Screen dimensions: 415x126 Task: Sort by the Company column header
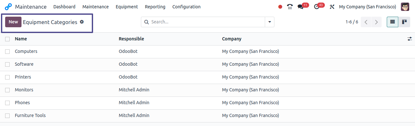[232, 39]
